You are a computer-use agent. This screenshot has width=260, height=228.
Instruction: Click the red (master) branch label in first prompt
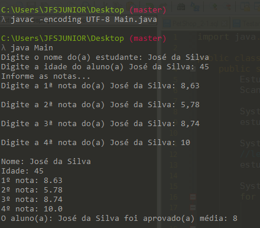(x=148, y=10)
